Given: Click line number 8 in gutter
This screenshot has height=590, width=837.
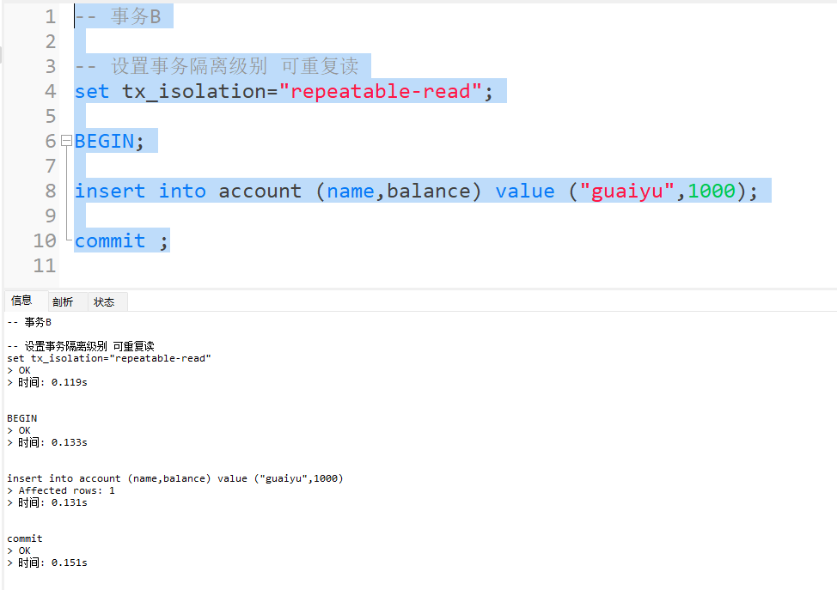Looking at the screenshot, I should point(51,191).
